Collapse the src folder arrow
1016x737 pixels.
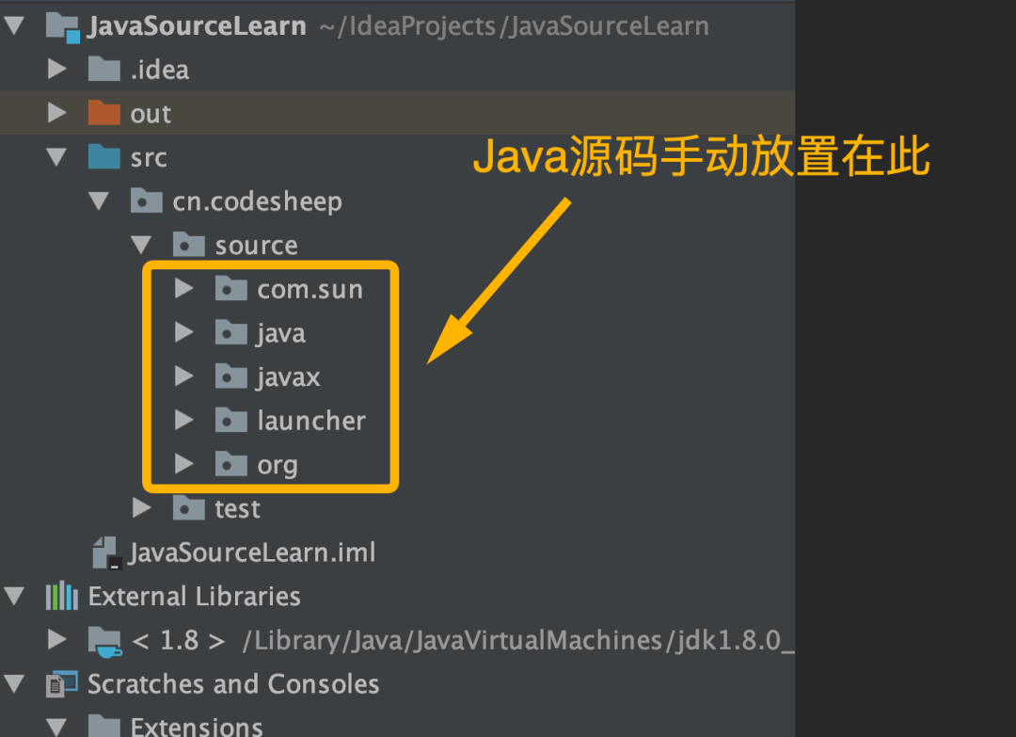(57, 157)
